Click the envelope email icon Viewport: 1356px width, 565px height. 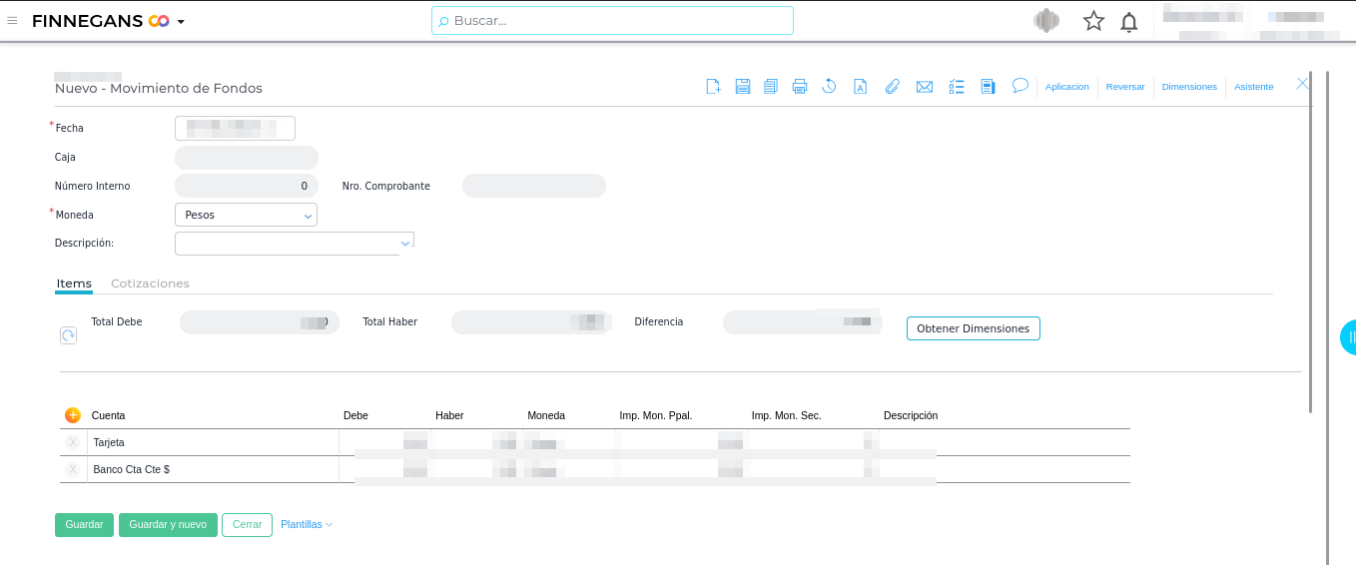tap(925, 87)
